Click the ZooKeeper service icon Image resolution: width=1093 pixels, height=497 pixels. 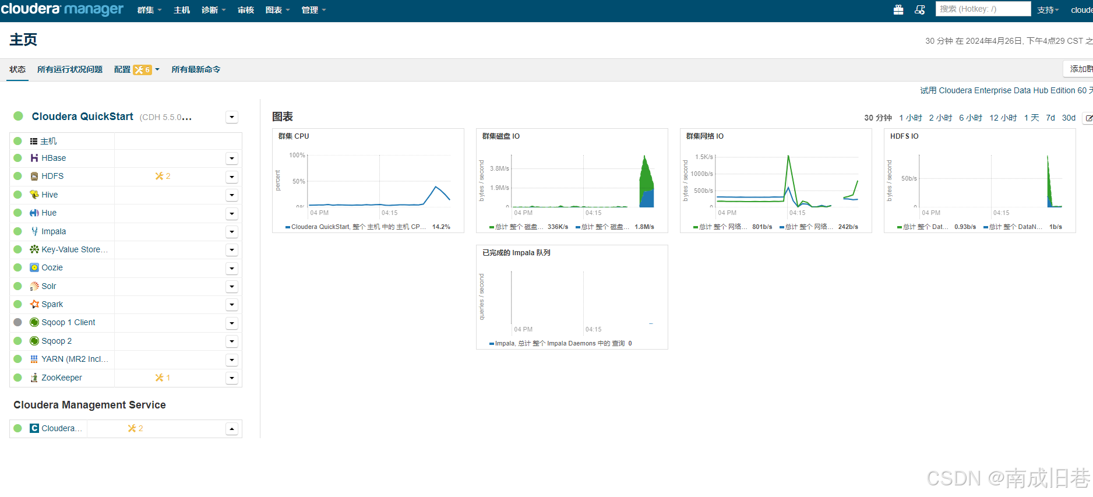coord(34,378)
